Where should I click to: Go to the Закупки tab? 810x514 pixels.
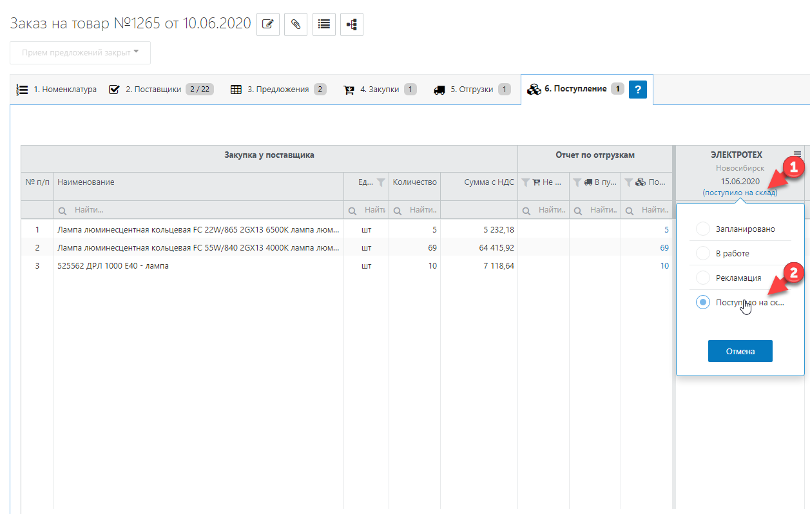click(x=380, y=90)
